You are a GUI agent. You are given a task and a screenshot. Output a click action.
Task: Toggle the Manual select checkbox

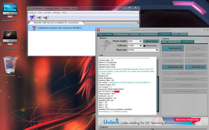[144, 46]
